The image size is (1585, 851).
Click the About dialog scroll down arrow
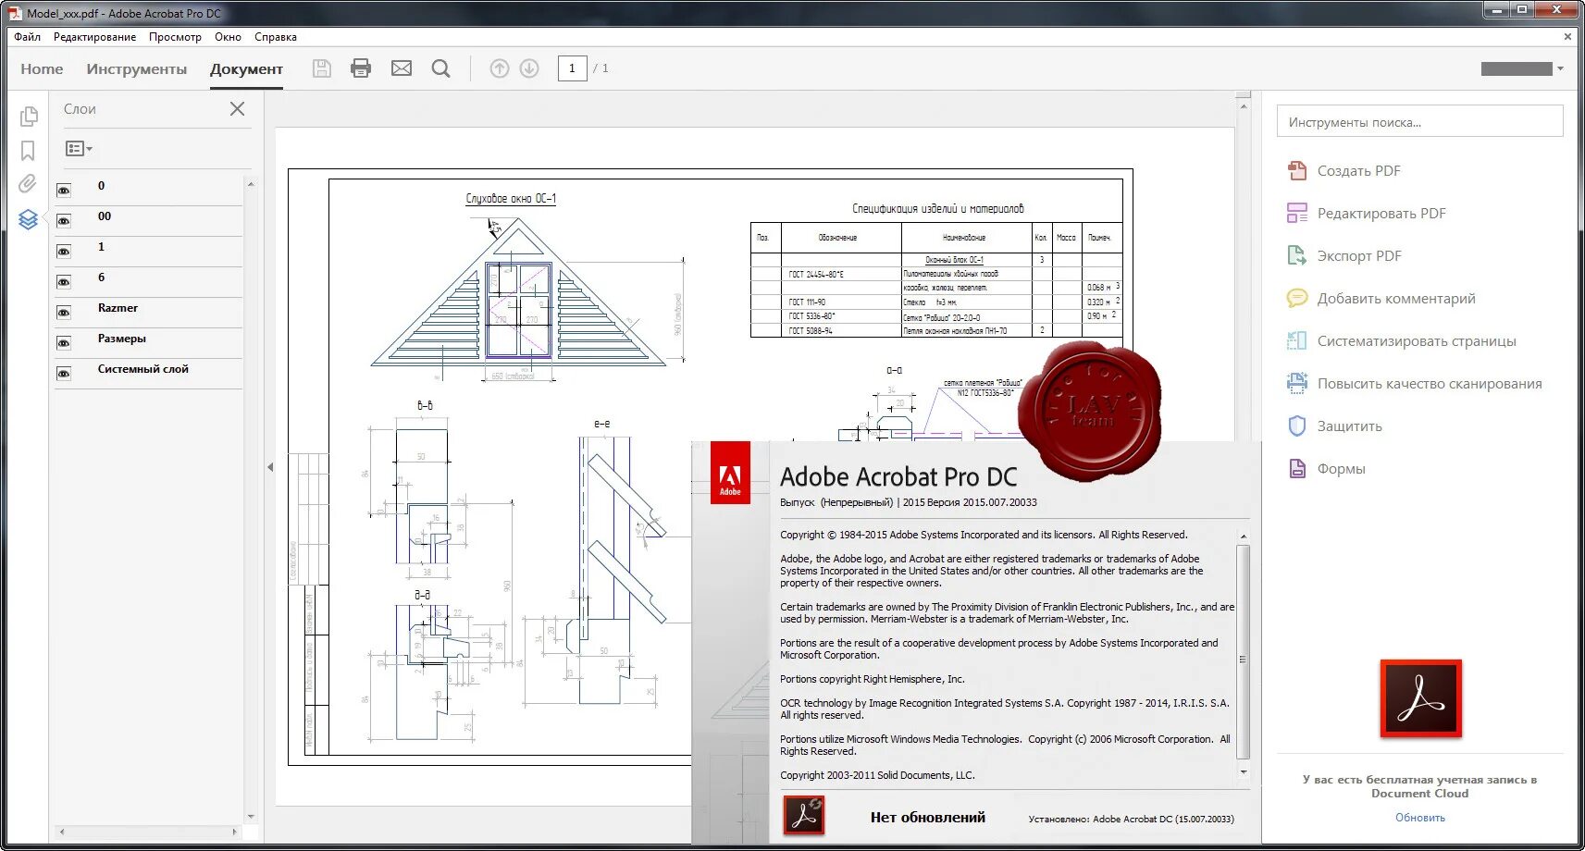(1243, 772)
